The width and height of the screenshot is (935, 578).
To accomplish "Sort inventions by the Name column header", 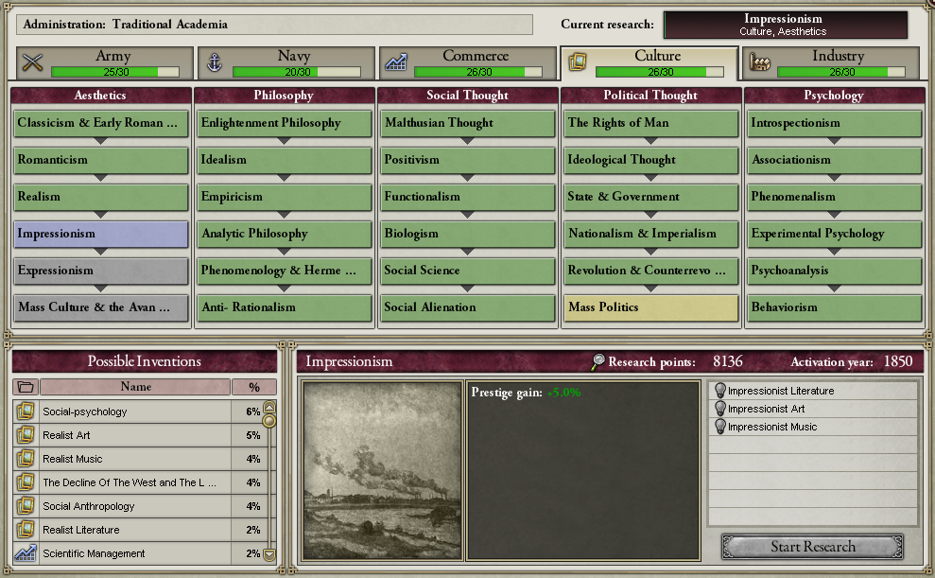I will [x=135, y=387].
